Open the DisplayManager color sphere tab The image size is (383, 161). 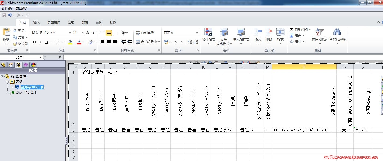pos(33,65)
